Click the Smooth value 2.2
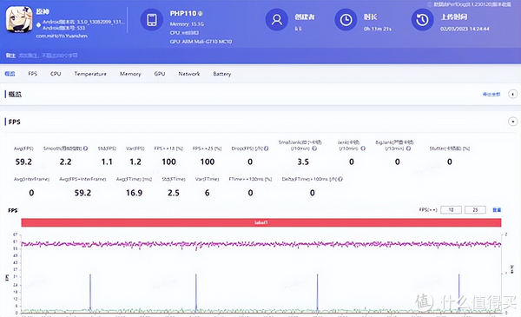Screen dimensions: 521x317 [x=65, y=162]
